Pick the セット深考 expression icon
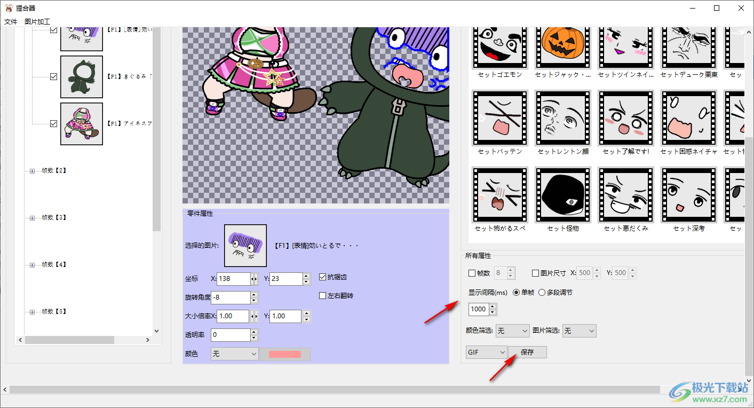The height and width of the screenshot is (408, 754). click(689, 195)
